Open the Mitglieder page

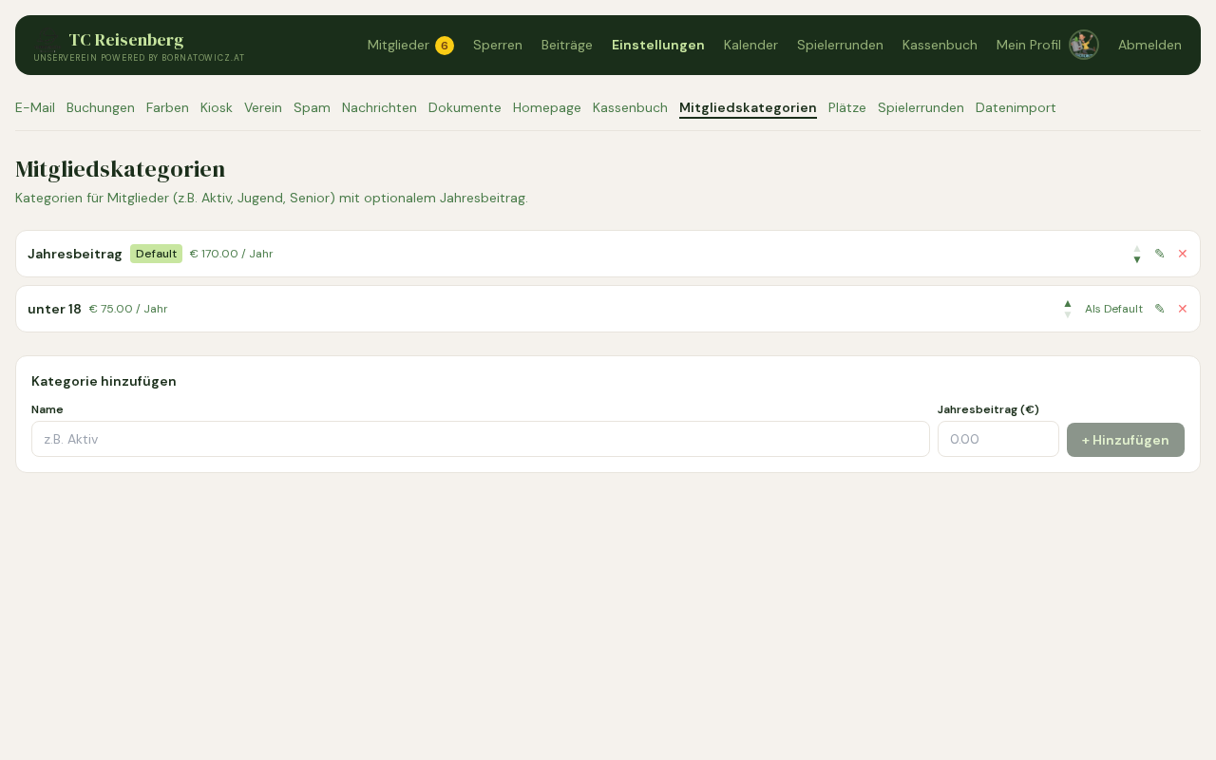click(x=398, y=45)
